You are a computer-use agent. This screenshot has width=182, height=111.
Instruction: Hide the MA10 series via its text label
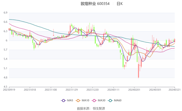tap(86, 100)
